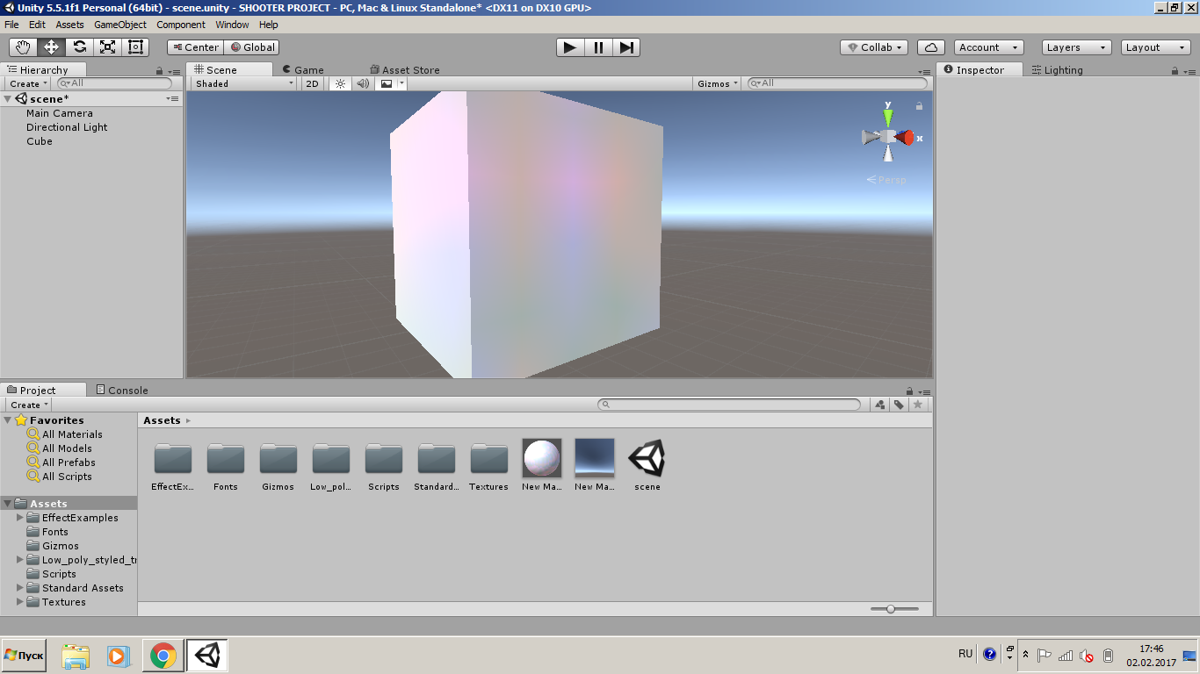Save search star icon in Project
The width and height of the screenshot is (1200, 674).
[918, 405]
